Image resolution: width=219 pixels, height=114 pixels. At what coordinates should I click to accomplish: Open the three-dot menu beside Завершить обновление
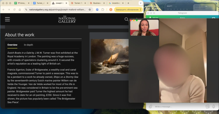coord(140,10)
